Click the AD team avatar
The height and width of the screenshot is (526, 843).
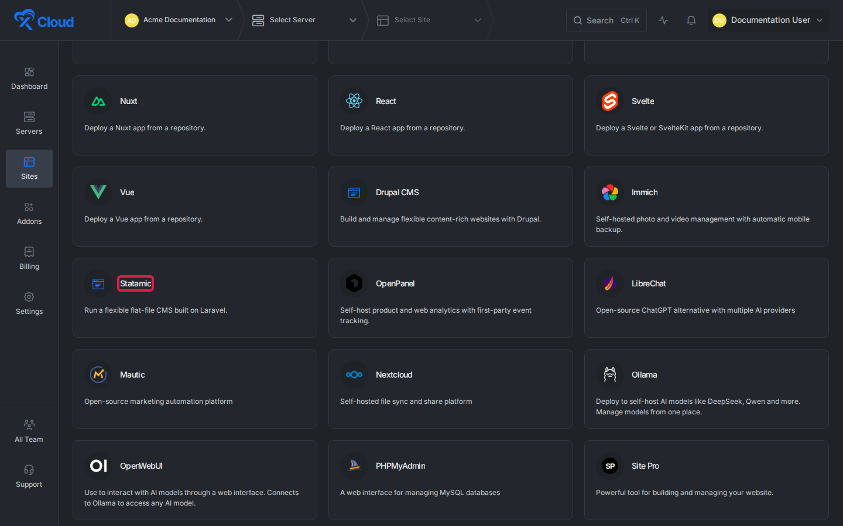coord(132,20)
